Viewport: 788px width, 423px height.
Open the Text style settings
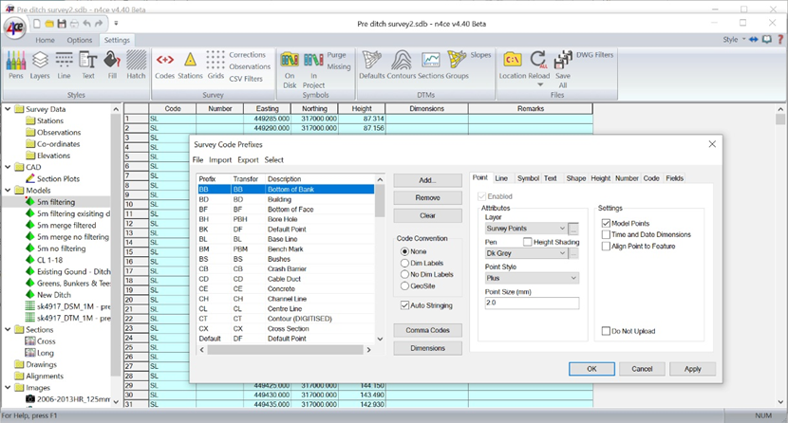click(x=88, y=65)
